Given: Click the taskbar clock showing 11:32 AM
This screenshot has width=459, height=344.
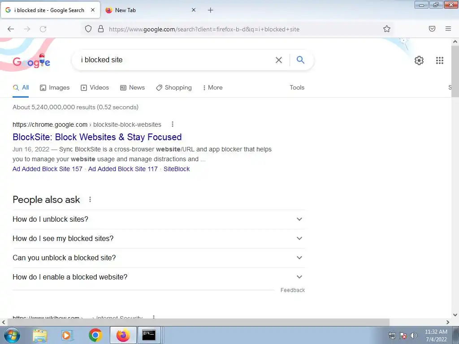Looking at the screenshot, I should [x=436, y=335].
